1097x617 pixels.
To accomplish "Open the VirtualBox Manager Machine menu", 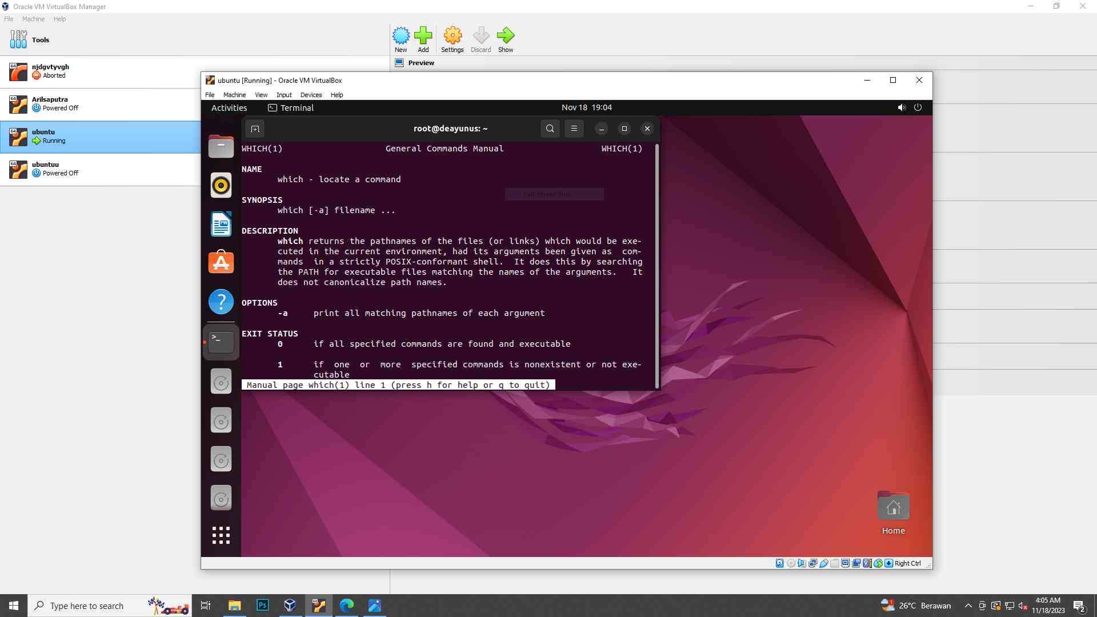I will click(x=33, y=19).
